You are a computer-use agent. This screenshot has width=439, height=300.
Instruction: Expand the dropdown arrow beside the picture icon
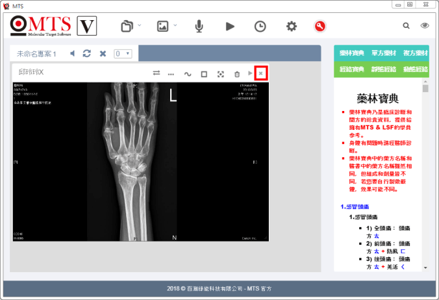(175, 25)
